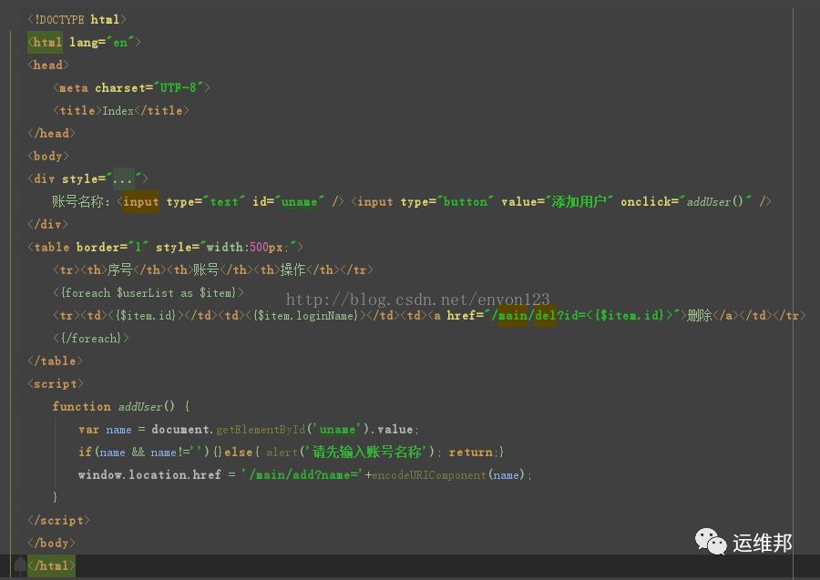The width and height of the screenshot is (820, 580).
Task: Click the 'encodeURIComponent' function call
Action: click(429, 475)
